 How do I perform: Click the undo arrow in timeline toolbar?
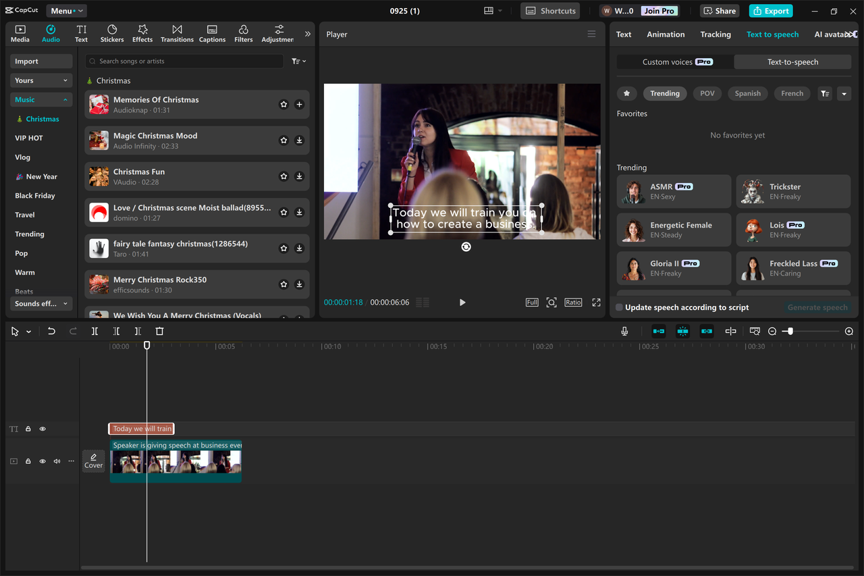51,332
